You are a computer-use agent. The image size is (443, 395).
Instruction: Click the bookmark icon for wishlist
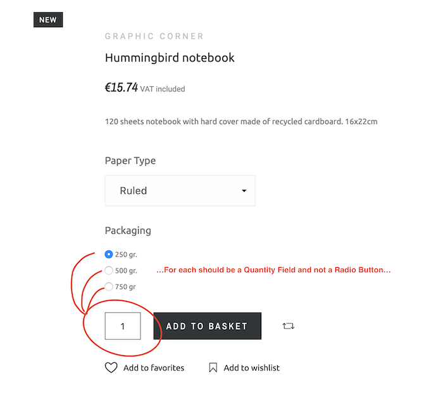pos(213,368)
